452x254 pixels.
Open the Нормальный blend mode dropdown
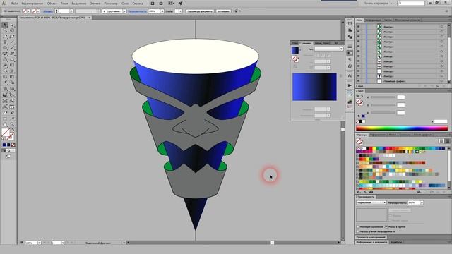[x=371, y=202]
